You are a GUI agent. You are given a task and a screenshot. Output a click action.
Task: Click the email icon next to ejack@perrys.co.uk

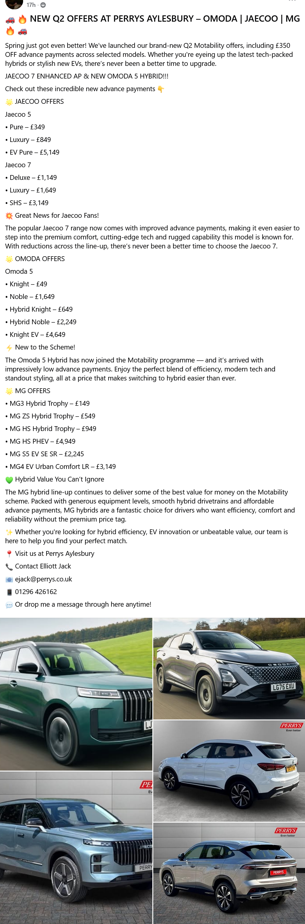click(9, 579)
